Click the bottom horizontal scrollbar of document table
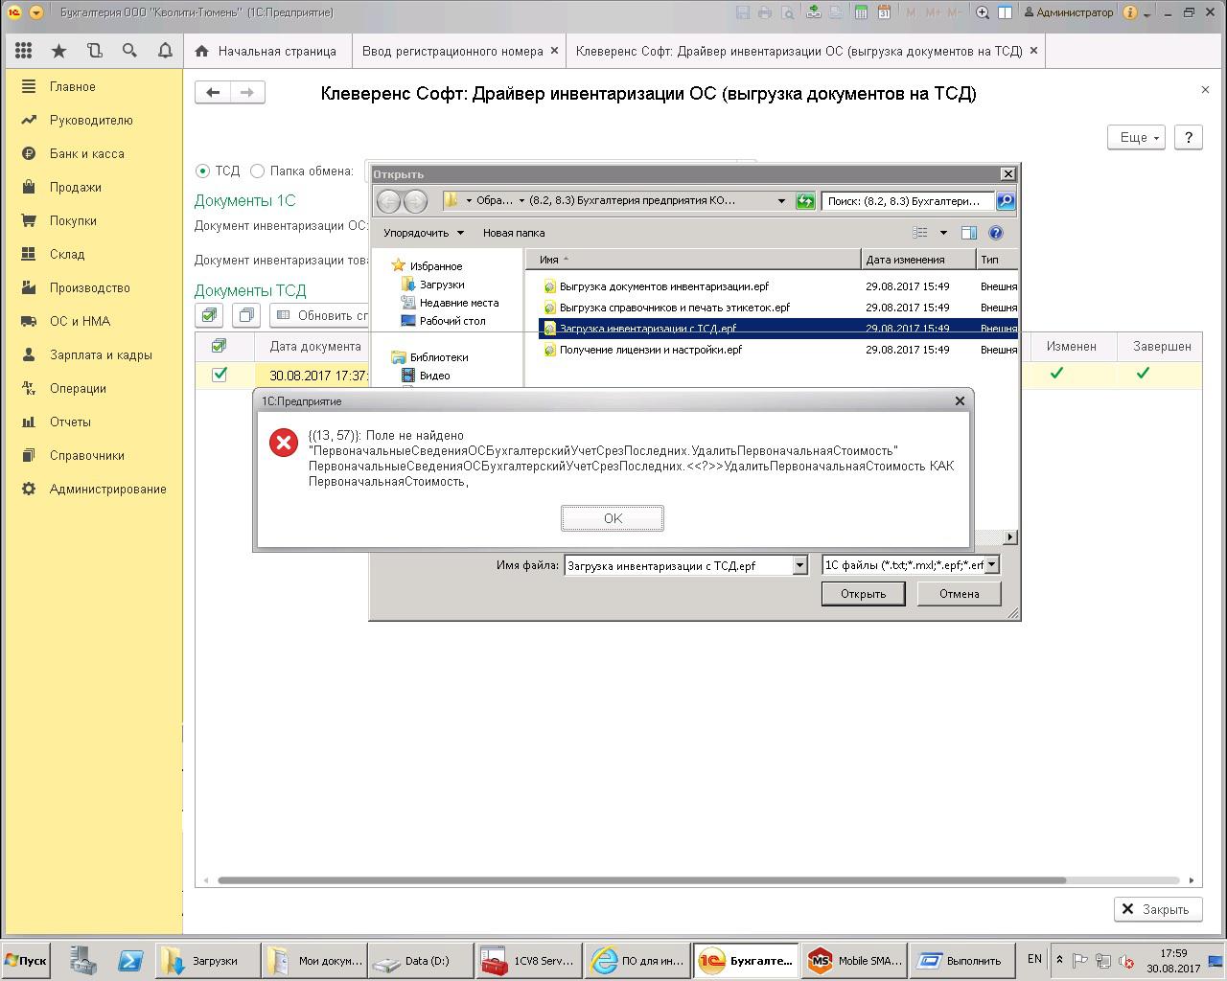 pyautogui.click(x=641, y=880)
